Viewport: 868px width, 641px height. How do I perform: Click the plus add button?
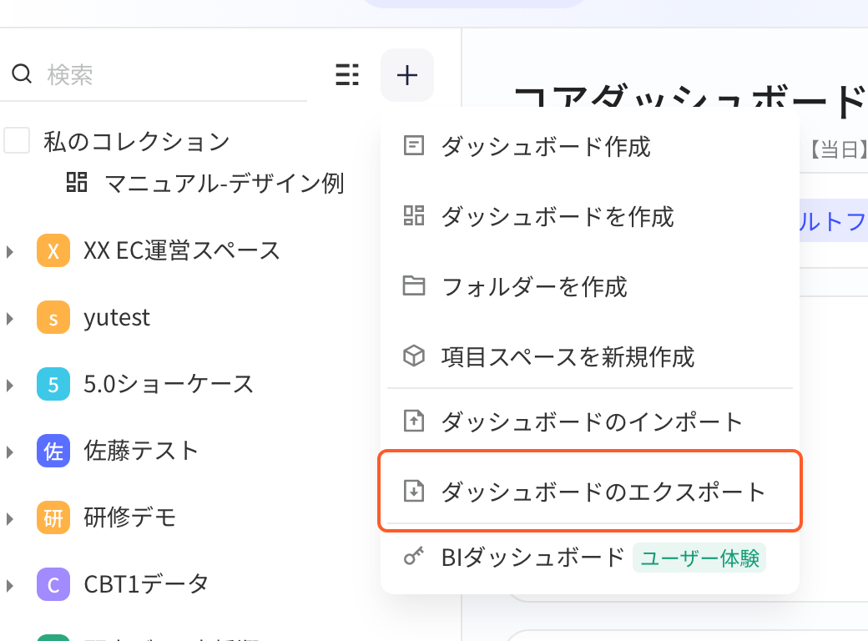point(407,75)
